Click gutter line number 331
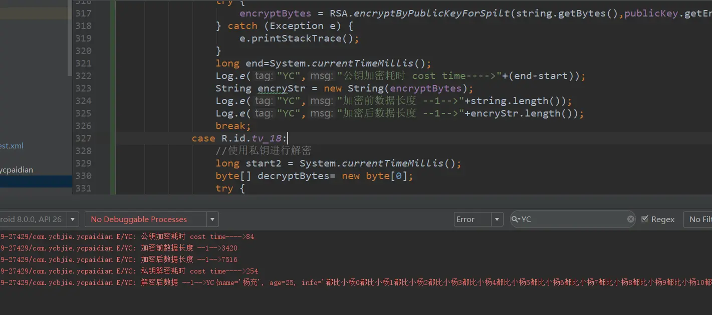This screenshot has width=712, height=315. click(83, 188)
